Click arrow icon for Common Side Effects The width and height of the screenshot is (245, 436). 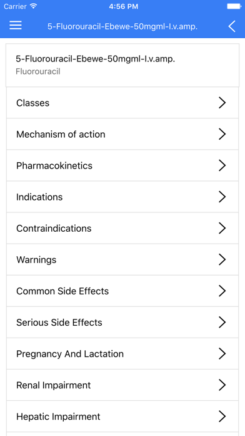click(222, 291)
